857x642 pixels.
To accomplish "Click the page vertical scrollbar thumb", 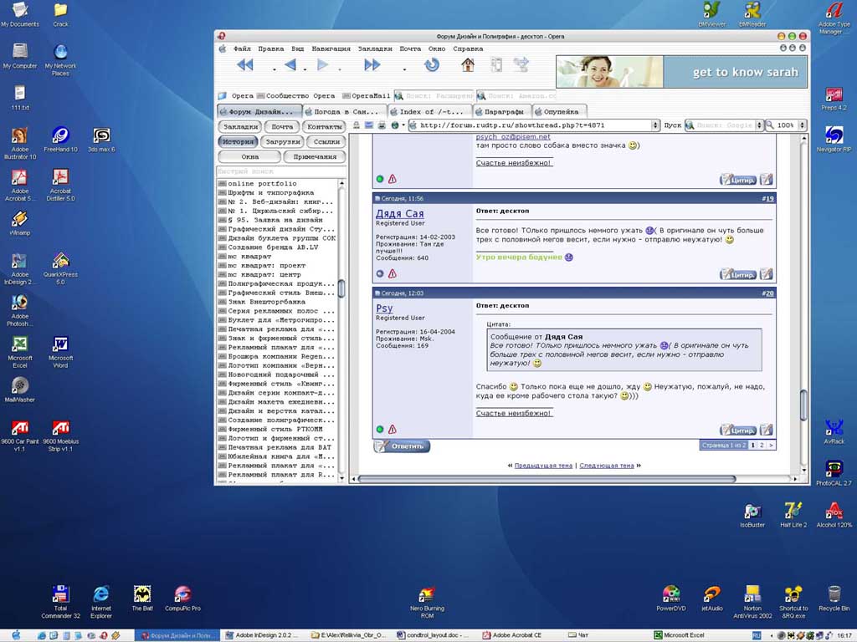I will pyautogui.click(x=803, y=405).
